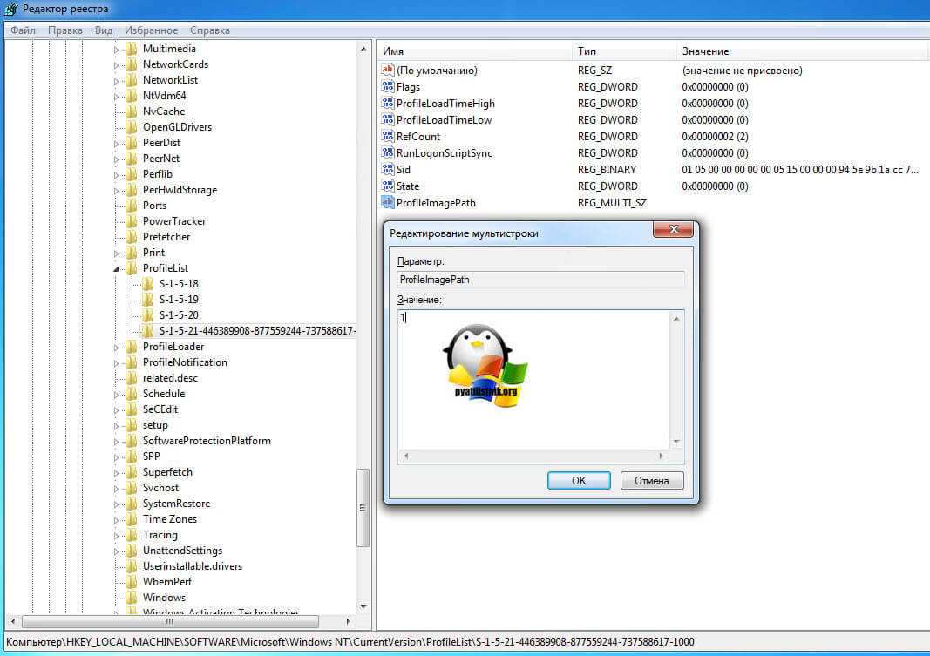
Task: Click the Отмена button
Action: (651, 480)
